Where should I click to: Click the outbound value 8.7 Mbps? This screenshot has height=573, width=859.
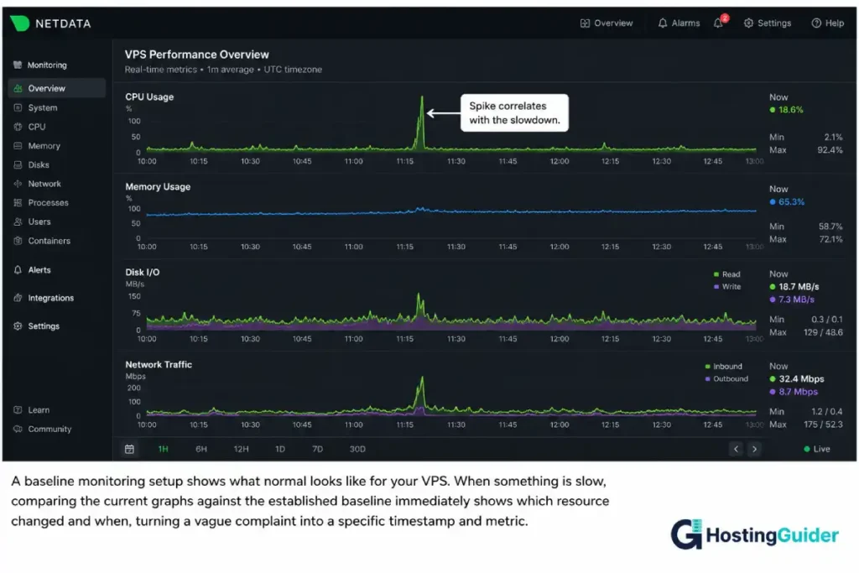pos(798,392)
